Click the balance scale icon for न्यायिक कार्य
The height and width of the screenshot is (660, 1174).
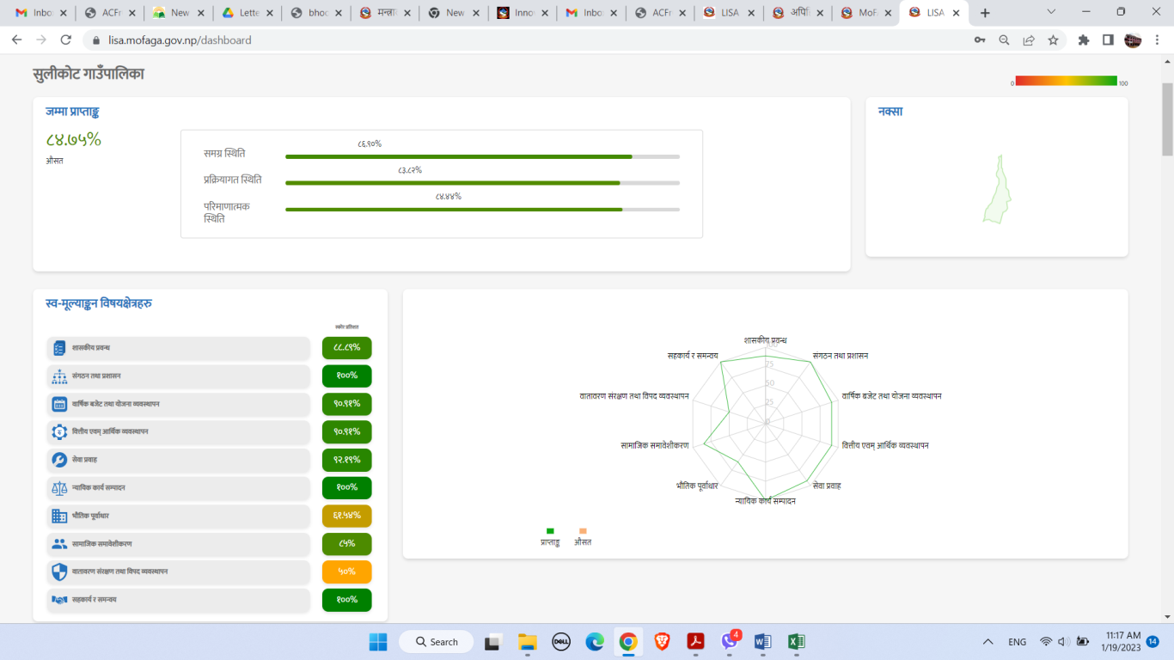pyautogui.click(x=59, y=488)
